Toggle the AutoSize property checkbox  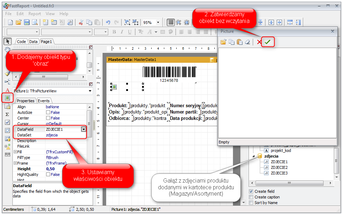click(x=48, y=112)
